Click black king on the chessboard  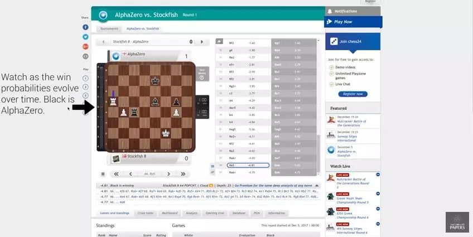(155, 80)
